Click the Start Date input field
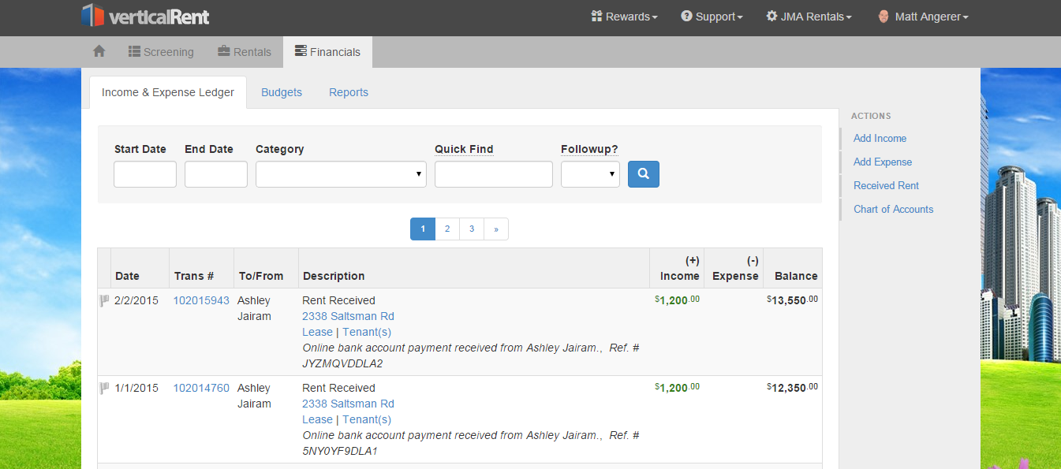The height and width of the screenshot is (469, 1061). 145,174
